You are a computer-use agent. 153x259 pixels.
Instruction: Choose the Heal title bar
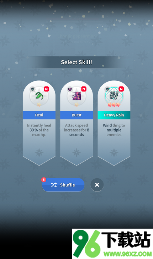pos(39,115)
